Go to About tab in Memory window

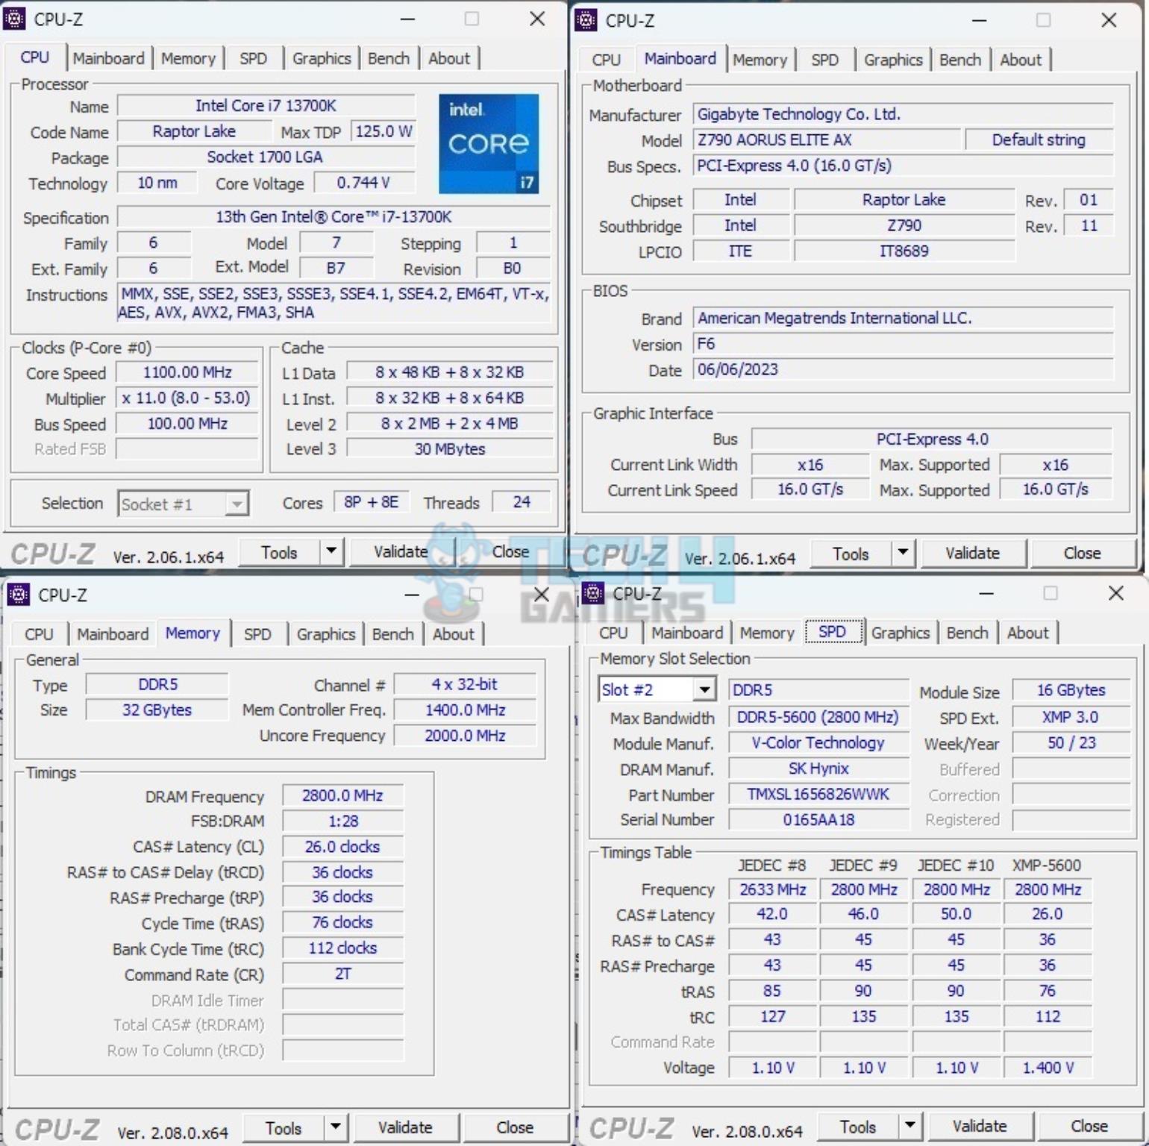click(x=454, y=634)
